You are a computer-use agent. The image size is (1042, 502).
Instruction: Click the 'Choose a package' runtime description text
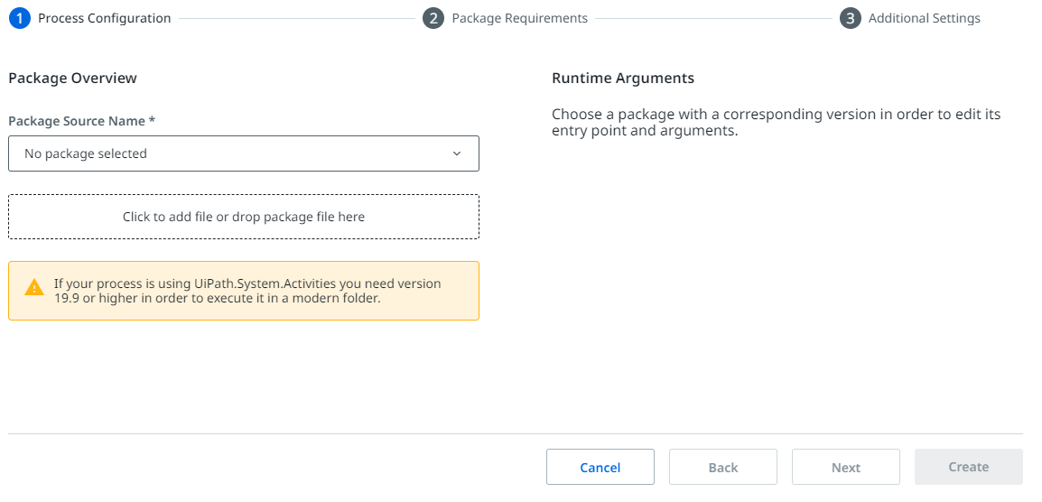click(x=777, y=123)
